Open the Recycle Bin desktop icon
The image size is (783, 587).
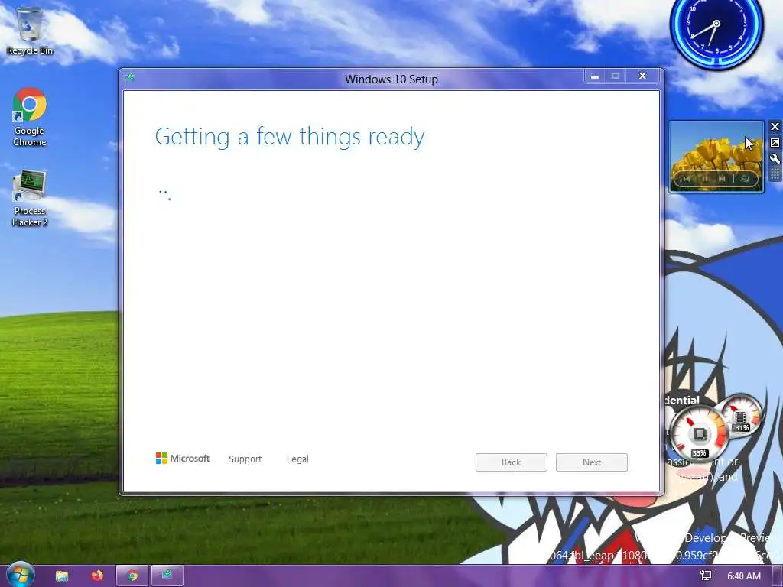point(30,31)
